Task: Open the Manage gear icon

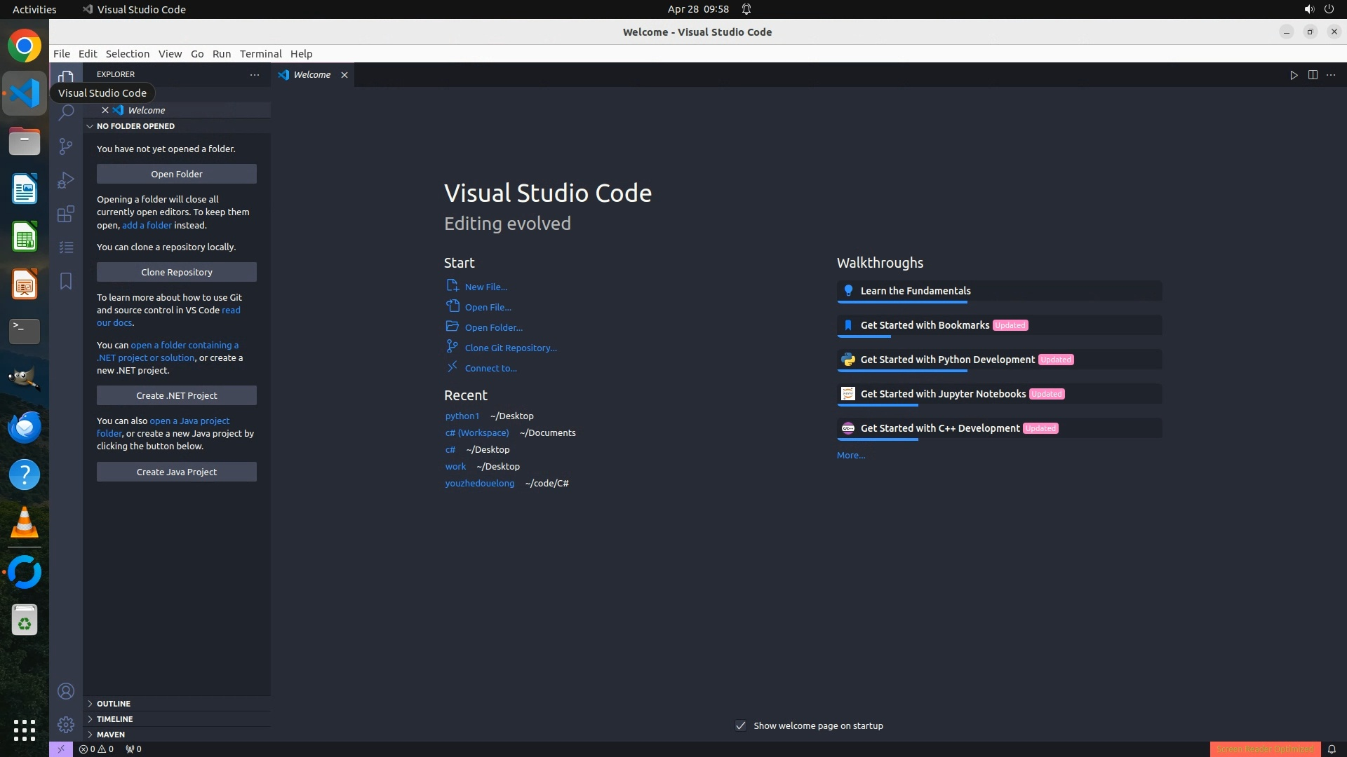Action: click(x=66, y=724)
